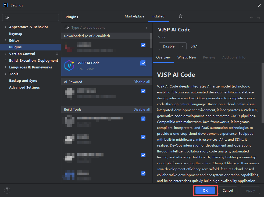264x197 pixels.
Task: Open the plugin list options kebab menu
Action: coord(147,27)
